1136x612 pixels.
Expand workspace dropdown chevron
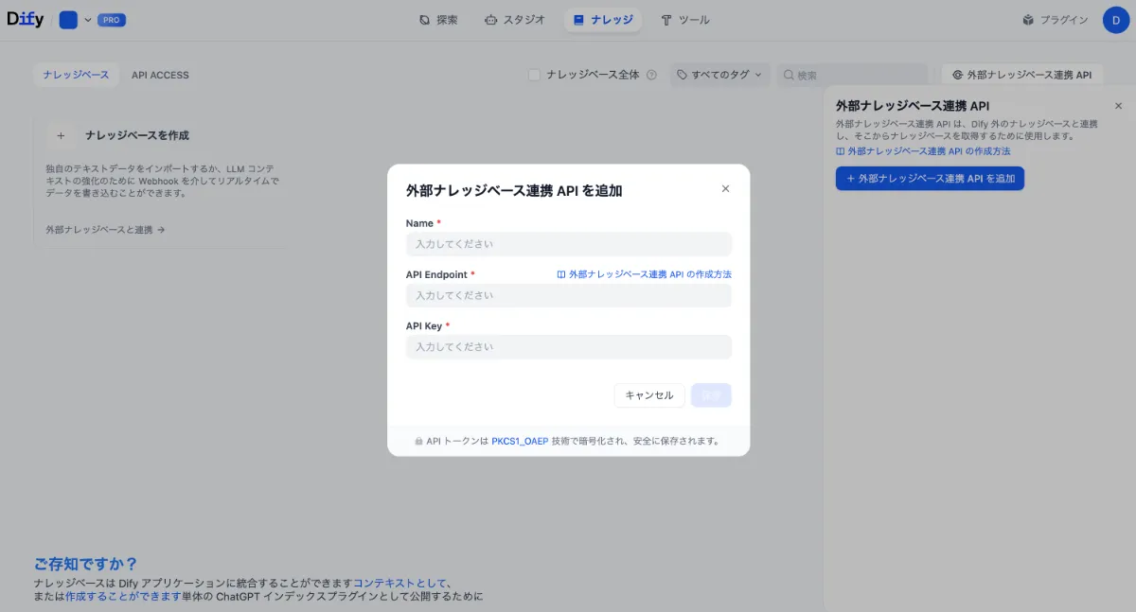(88, 20)
